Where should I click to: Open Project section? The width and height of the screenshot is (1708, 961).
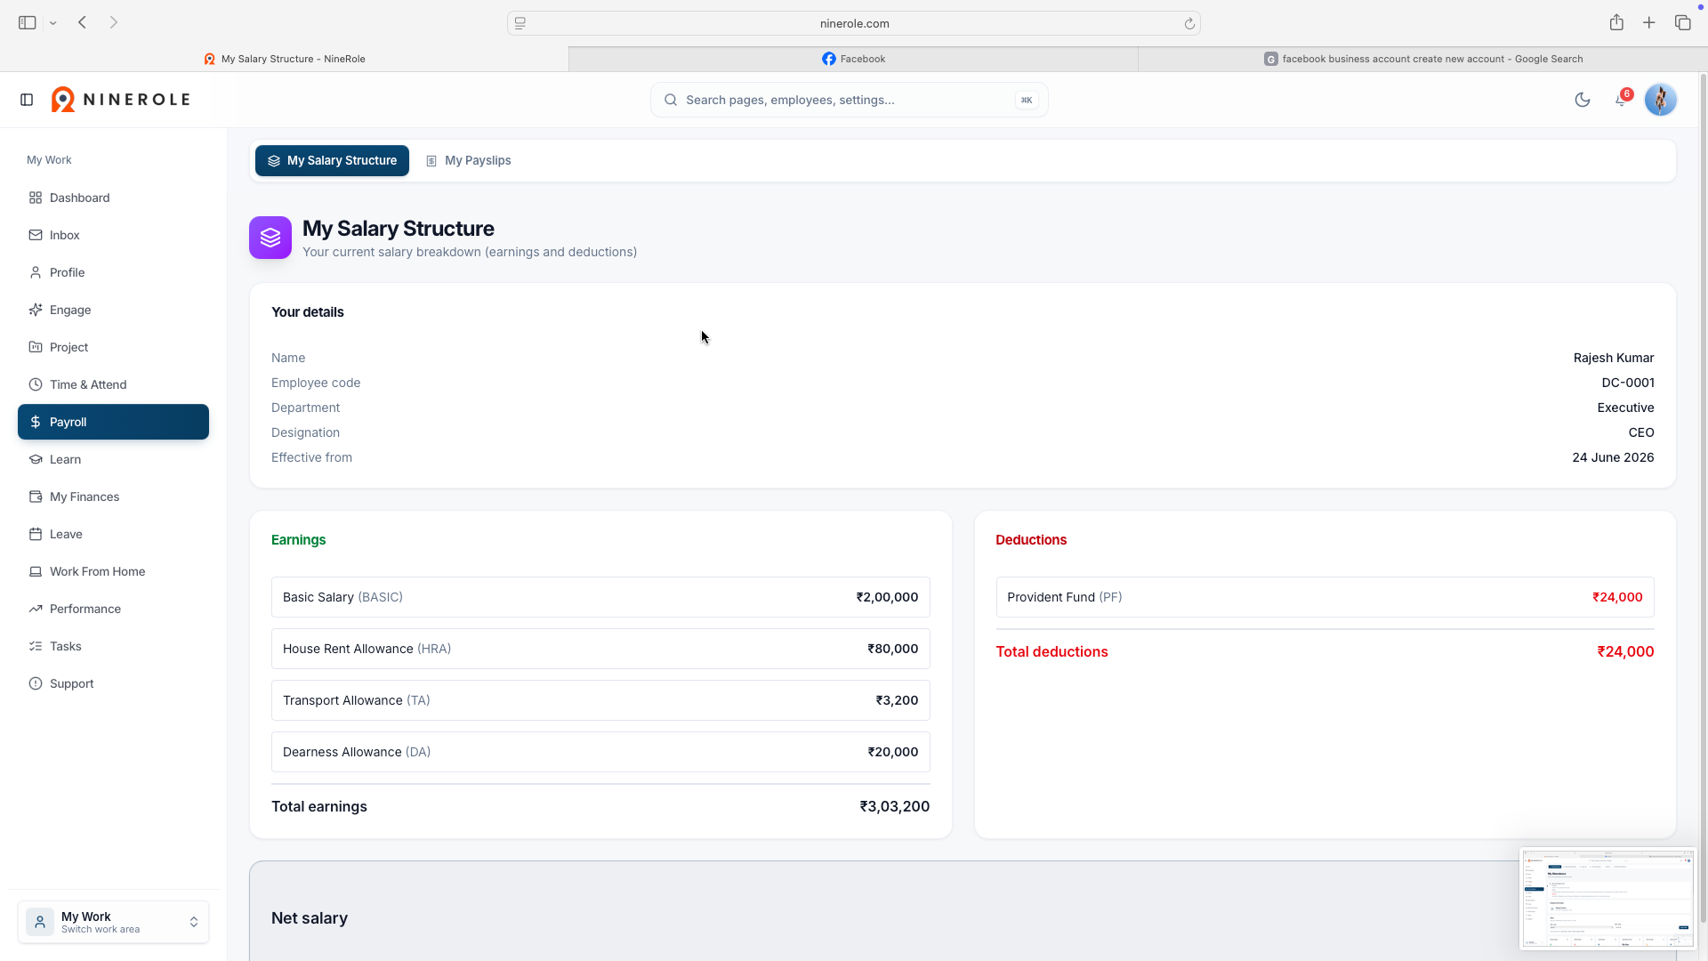[x=113, y=347]
